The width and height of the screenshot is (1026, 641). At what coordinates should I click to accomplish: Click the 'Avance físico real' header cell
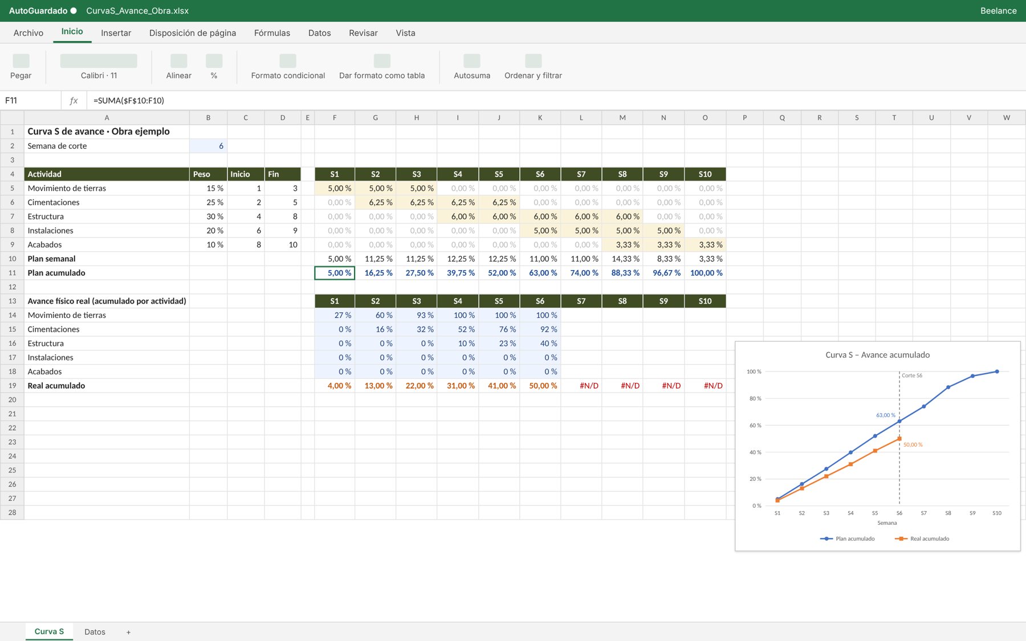coord(107,301)
